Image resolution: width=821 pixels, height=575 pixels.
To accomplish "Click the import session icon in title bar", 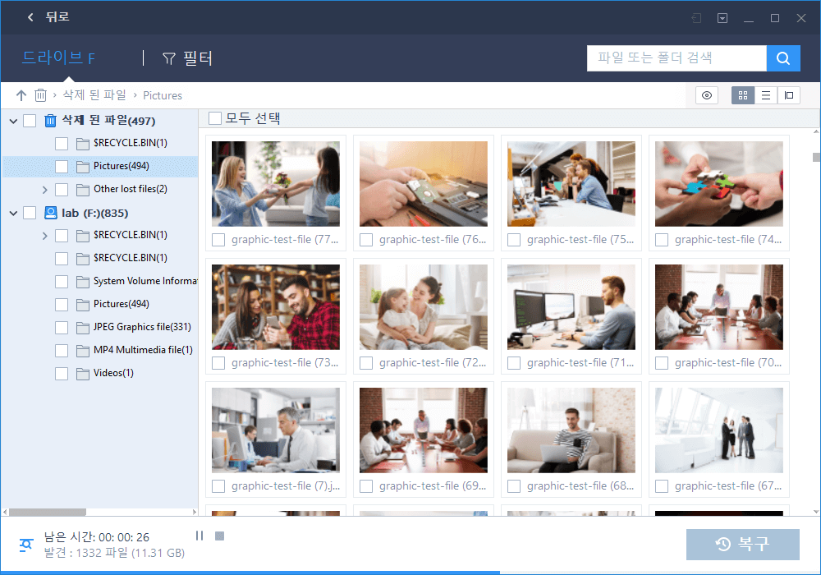I will (x=696, y=18).
